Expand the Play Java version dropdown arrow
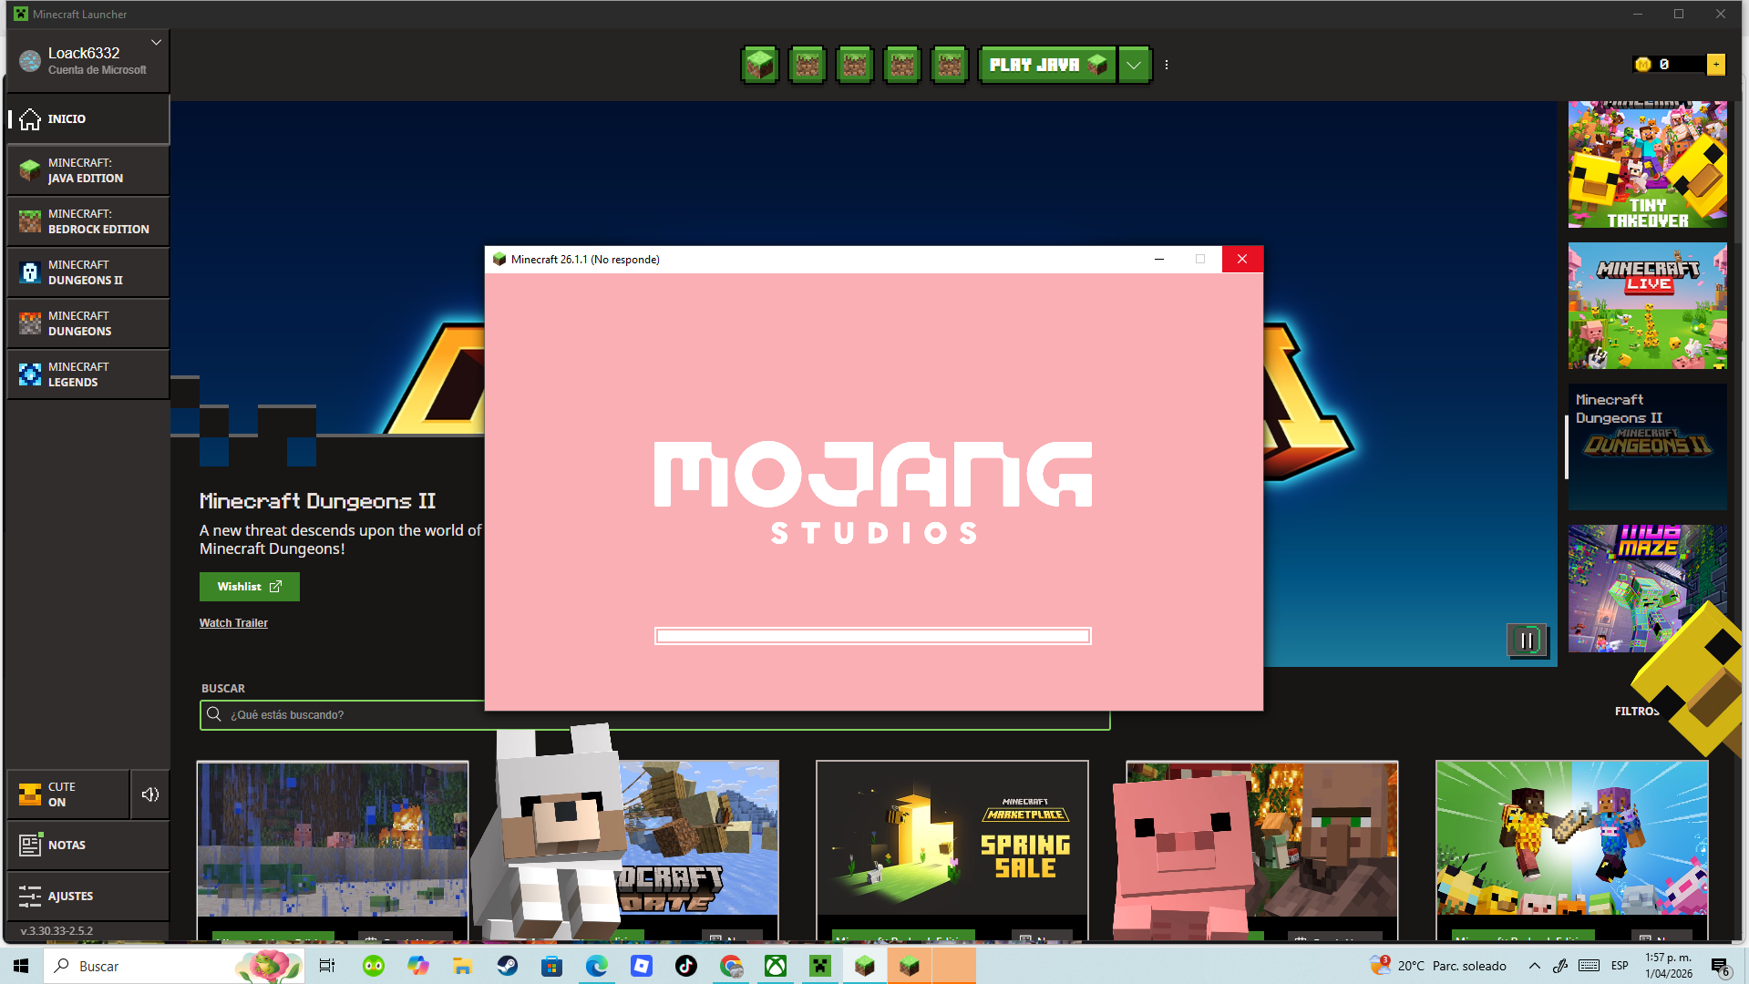The image size is (1749, 984). point(1134,65)
